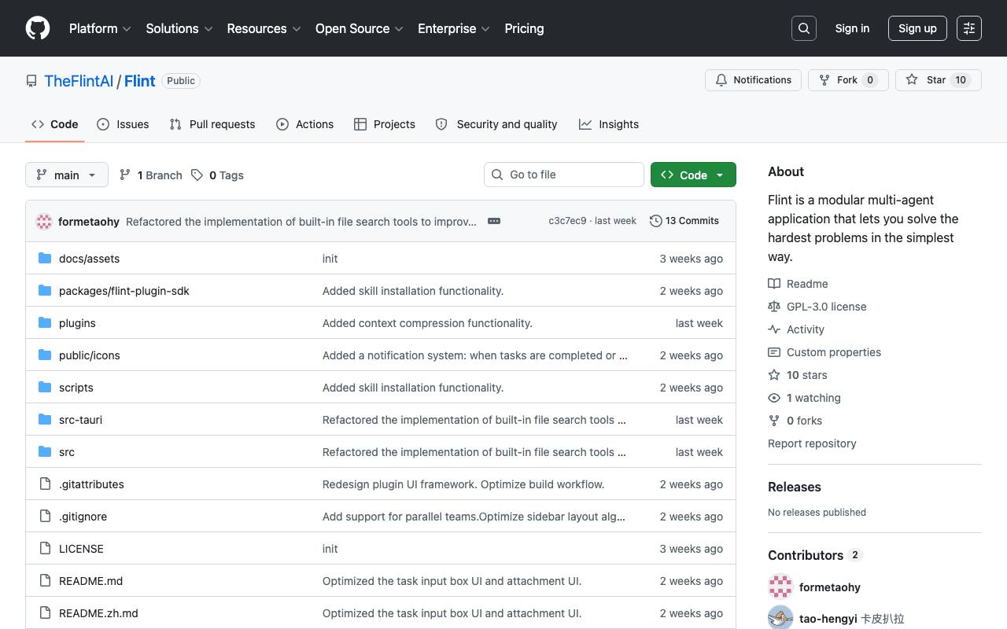This screenshot has width=1007, height=629.
Task: Expand the Resources menu
Action: click(x=264, y=28)
